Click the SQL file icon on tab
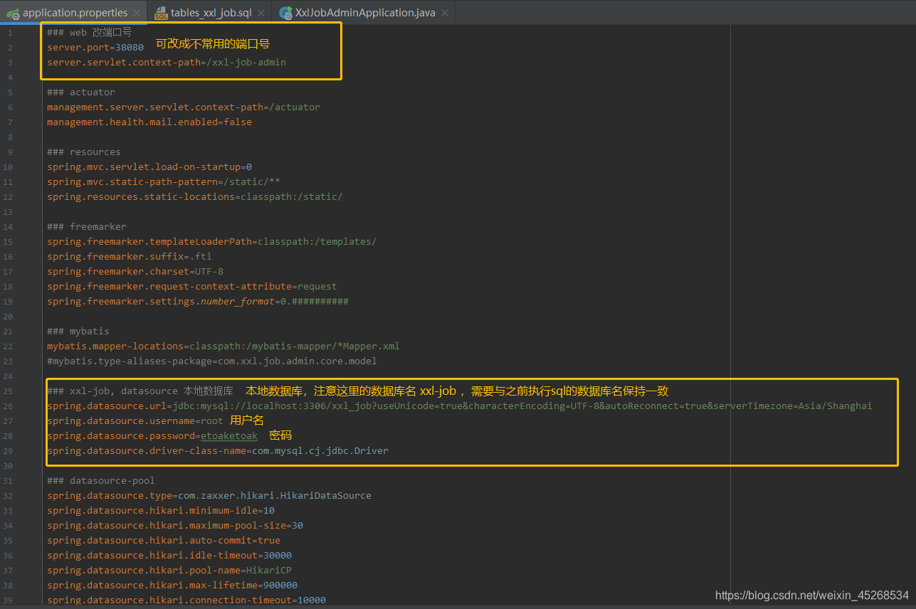Screen dimensions: 916x609 [162, 13]
